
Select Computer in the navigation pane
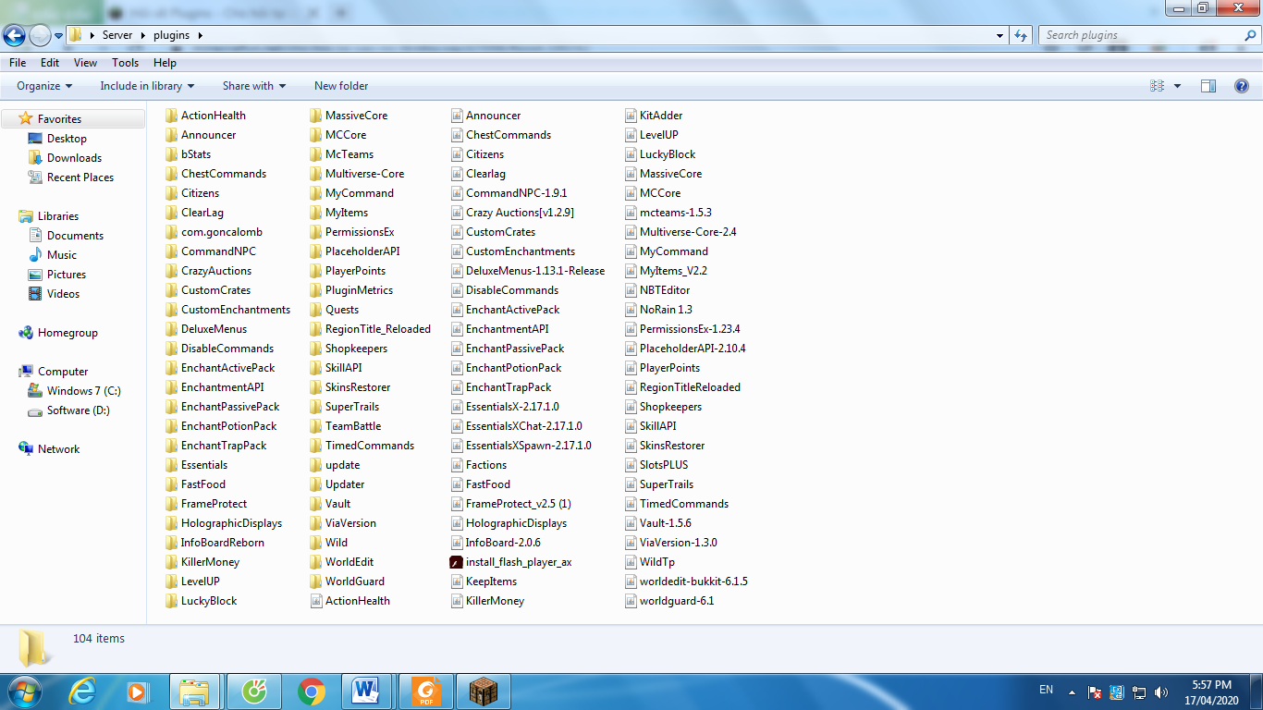coord(63,372)
